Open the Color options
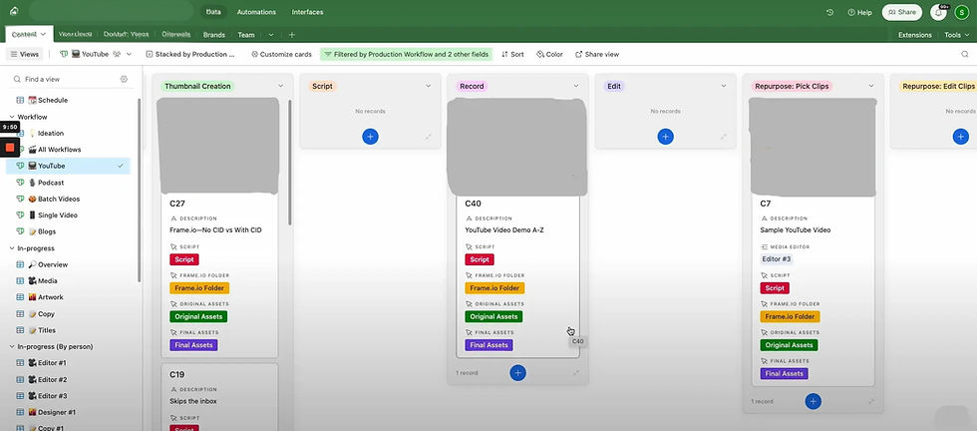This screenshot has width=977, height=431. coord(549,54)
